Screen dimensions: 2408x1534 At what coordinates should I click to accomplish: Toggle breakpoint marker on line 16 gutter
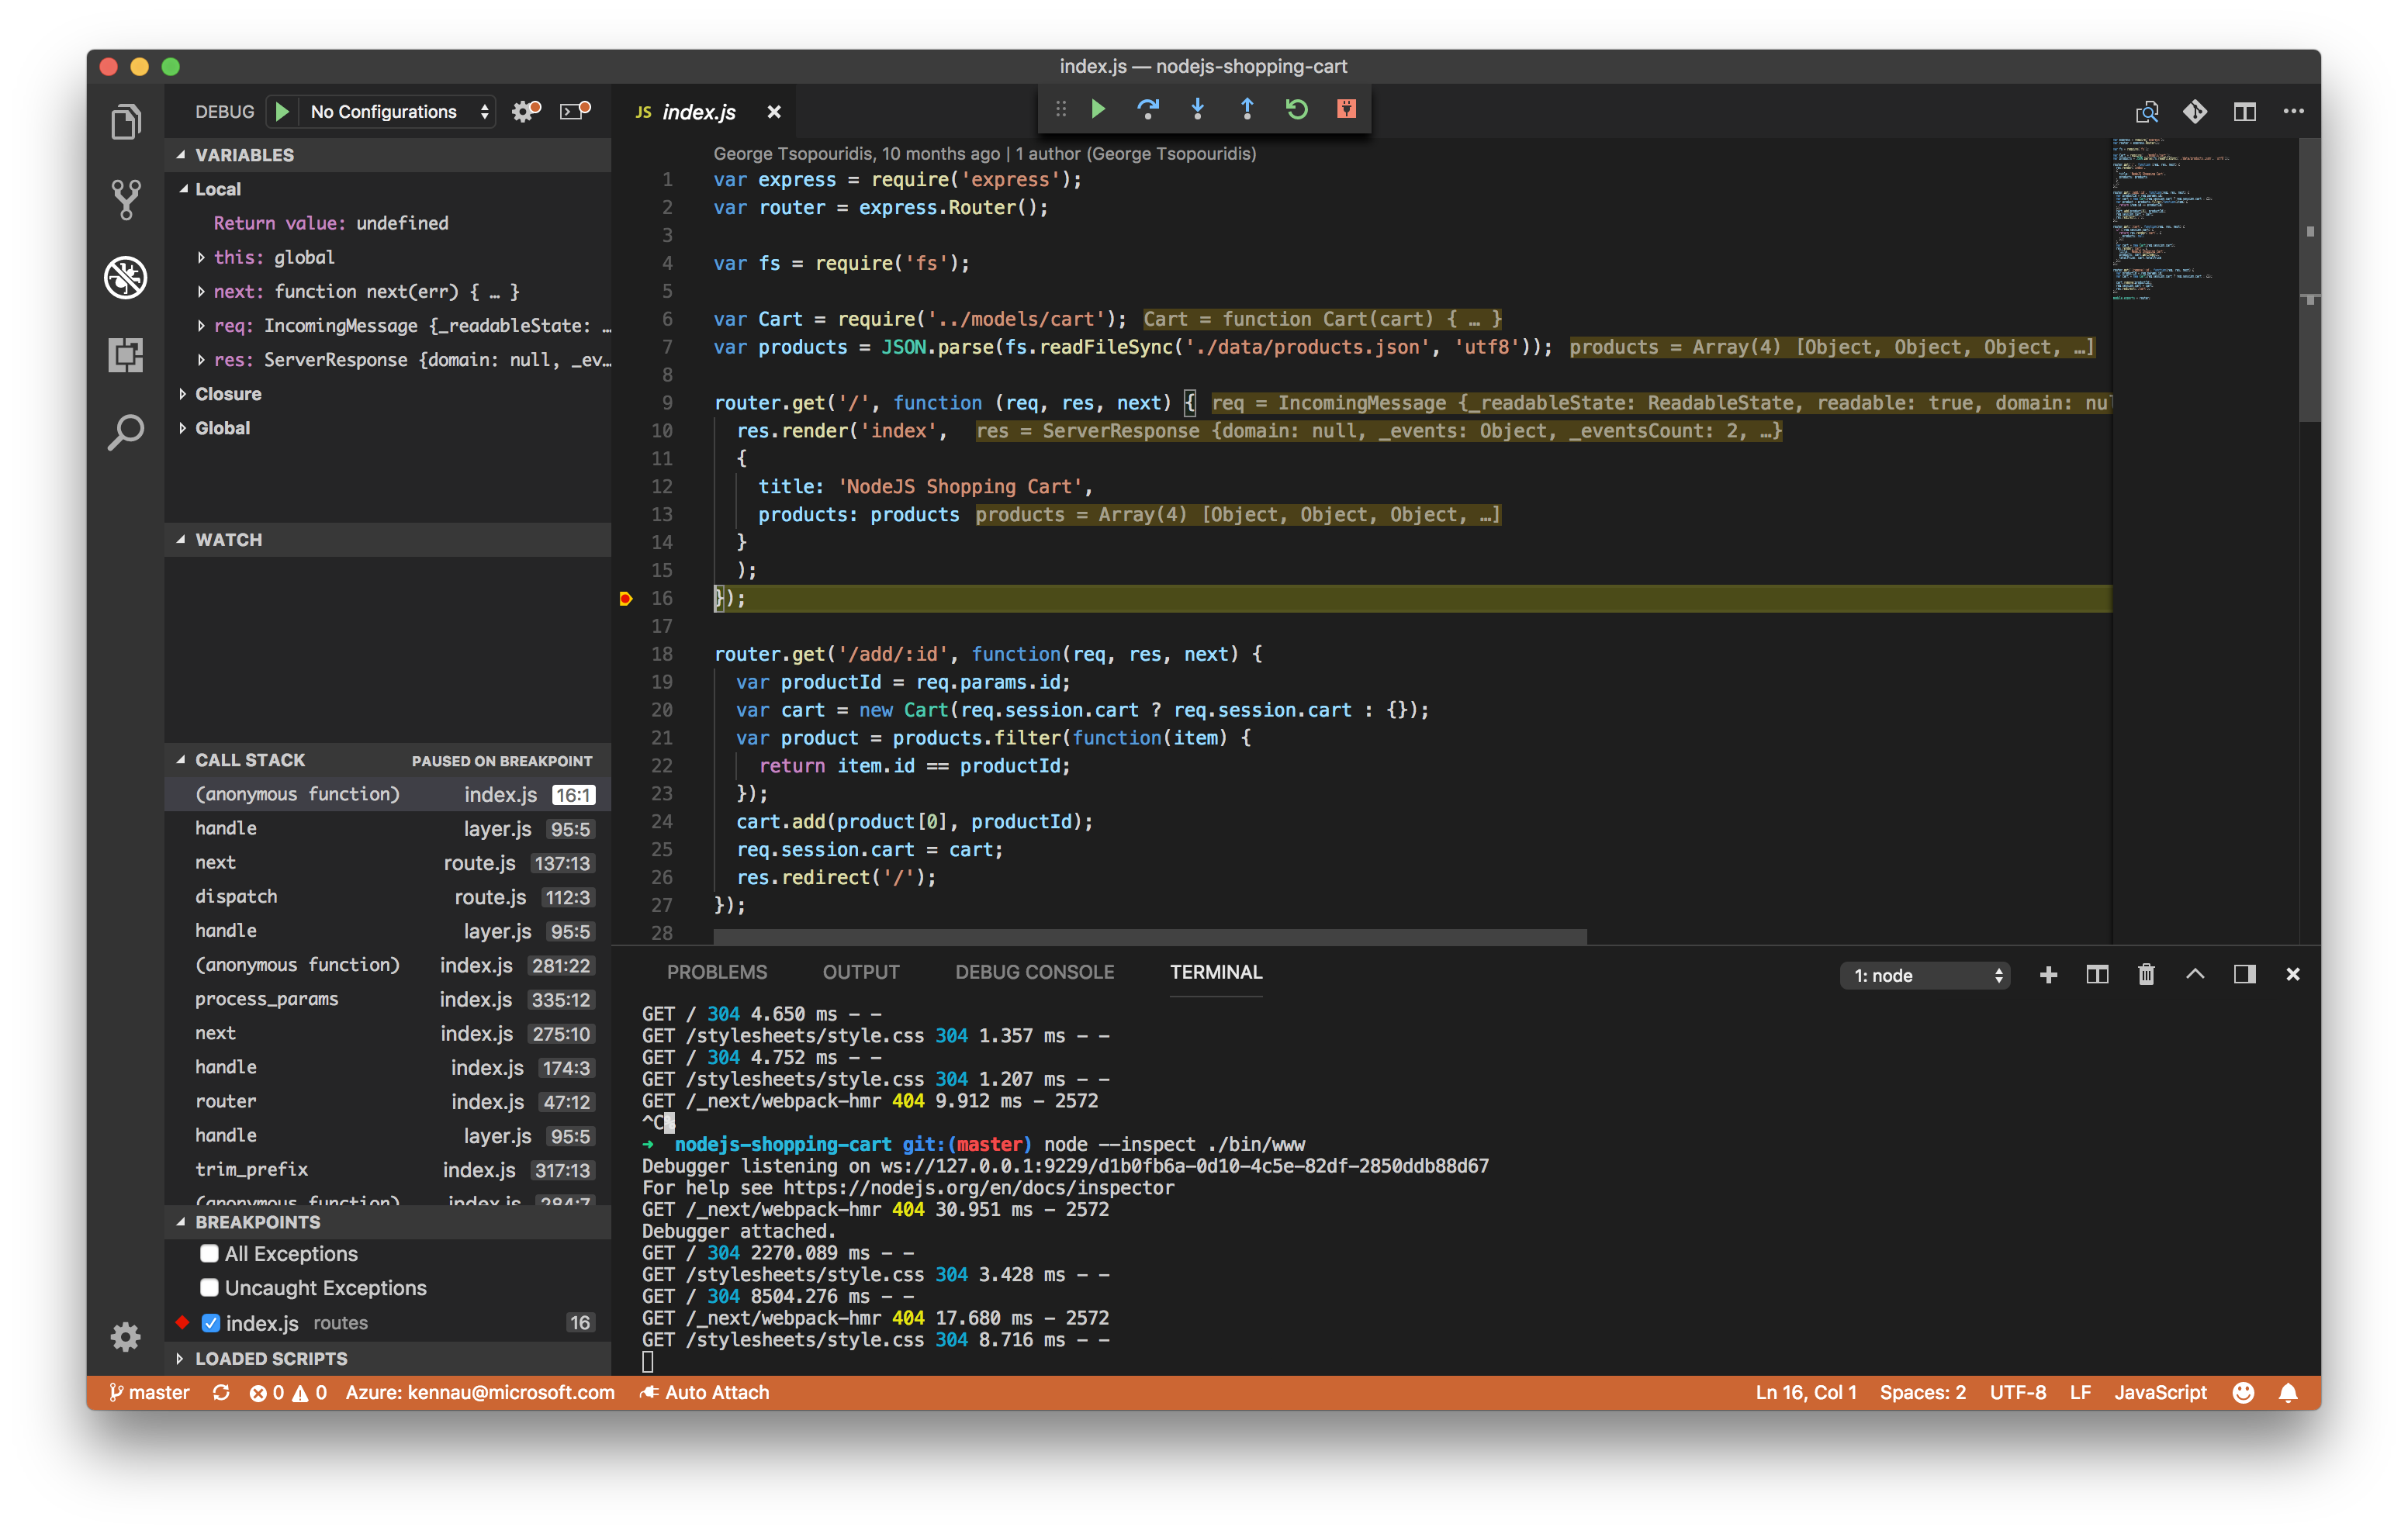point(626,598)
